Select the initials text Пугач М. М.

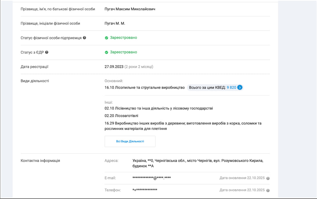115,24
